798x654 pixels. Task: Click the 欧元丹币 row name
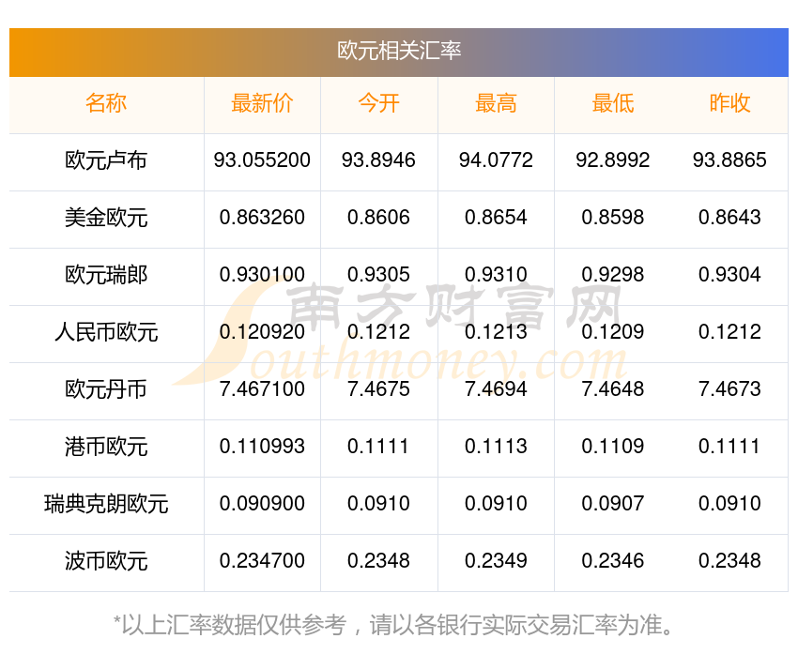pyautogui.click(x=106, y=389)
